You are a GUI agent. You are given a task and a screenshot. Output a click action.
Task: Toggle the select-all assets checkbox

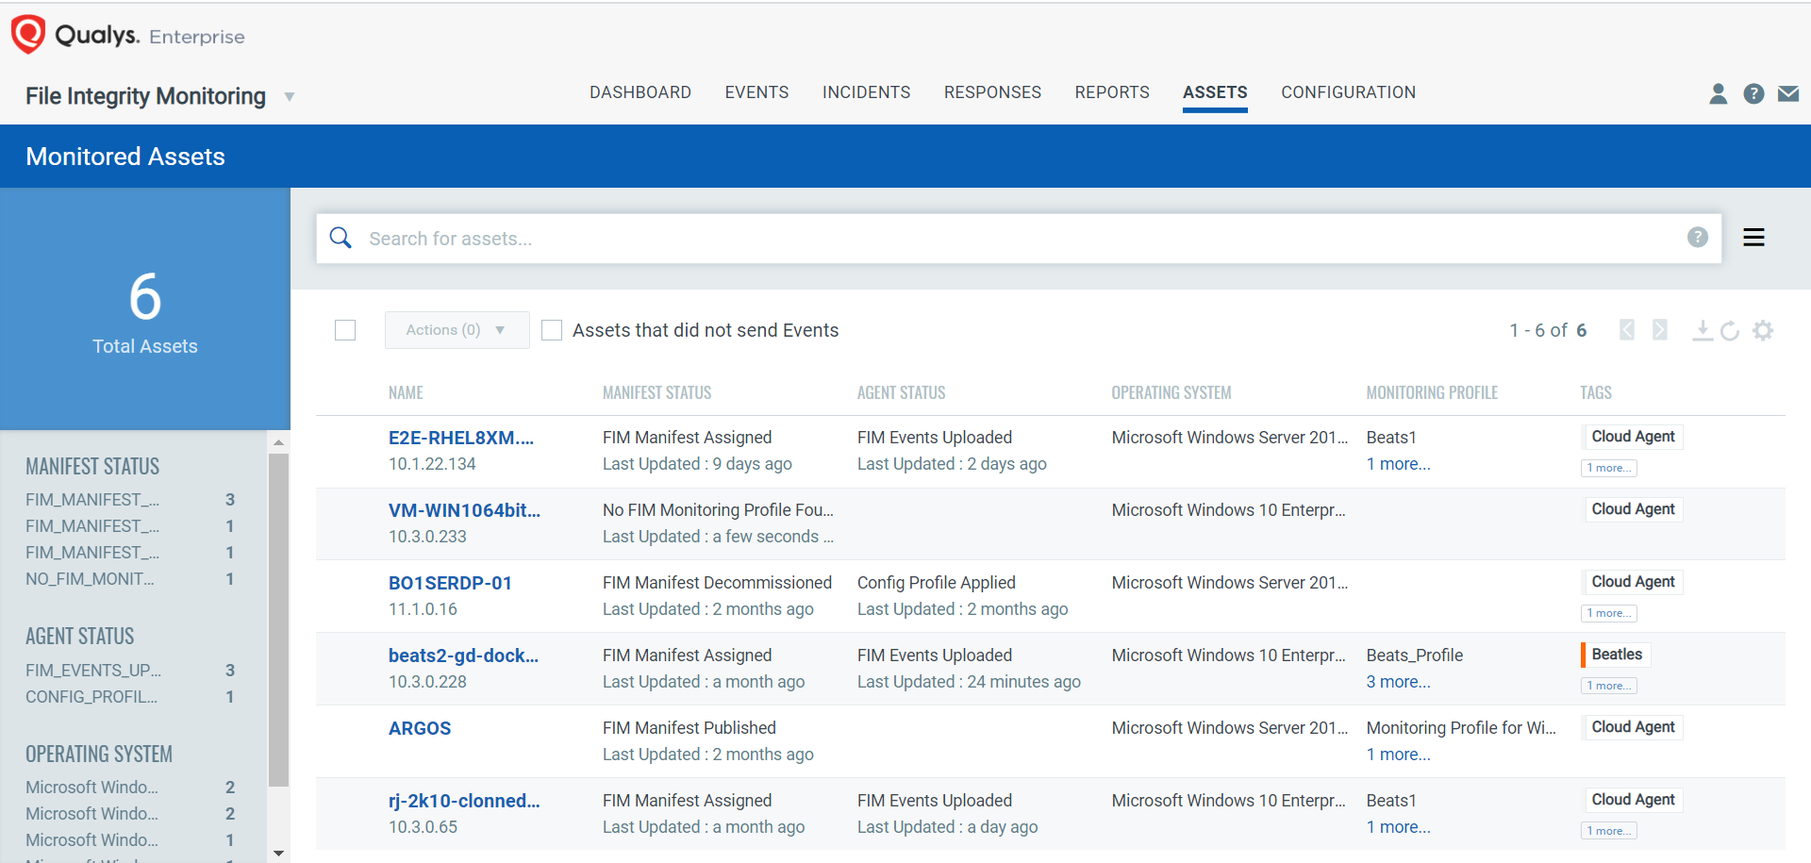345,330
